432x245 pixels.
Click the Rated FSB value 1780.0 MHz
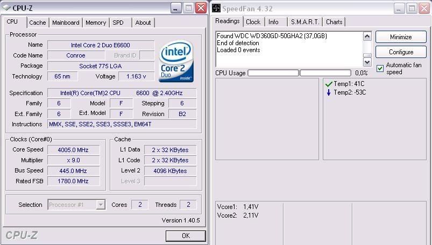click(x=73, y=181)
